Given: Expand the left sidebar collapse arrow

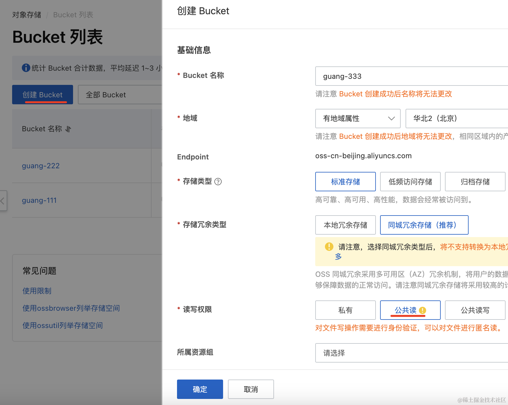Looking at the screenshot, I should 3,200.
